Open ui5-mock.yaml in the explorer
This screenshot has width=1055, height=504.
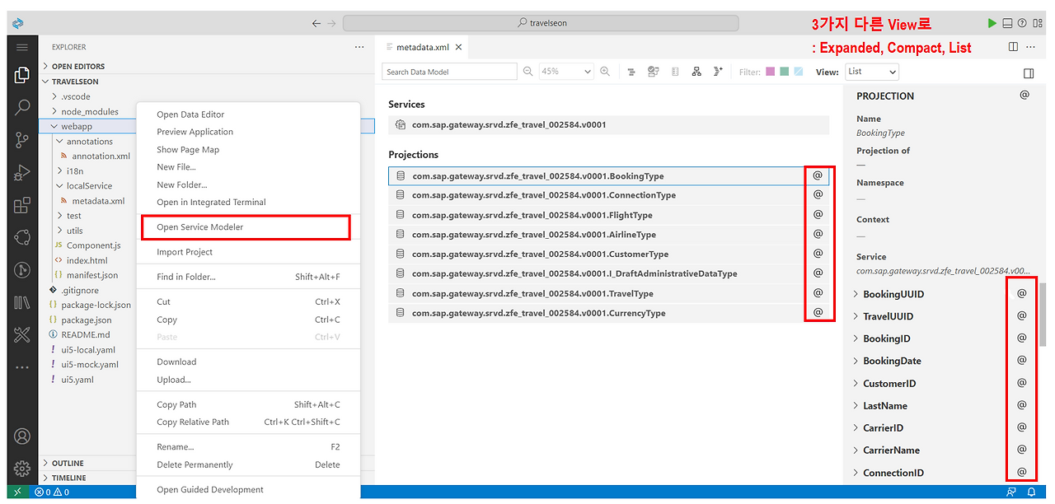pyautogui.click(x=89, y=364)
